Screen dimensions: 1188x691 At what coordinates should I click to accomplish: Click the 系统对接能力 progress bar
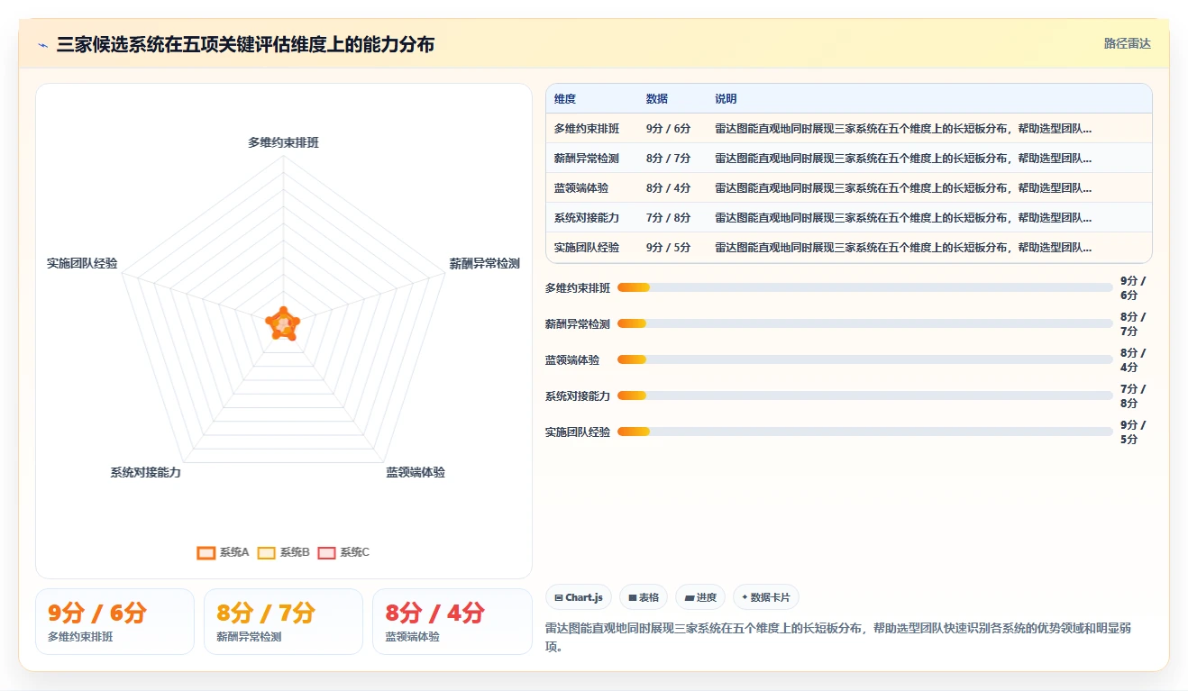click(865, 396)
